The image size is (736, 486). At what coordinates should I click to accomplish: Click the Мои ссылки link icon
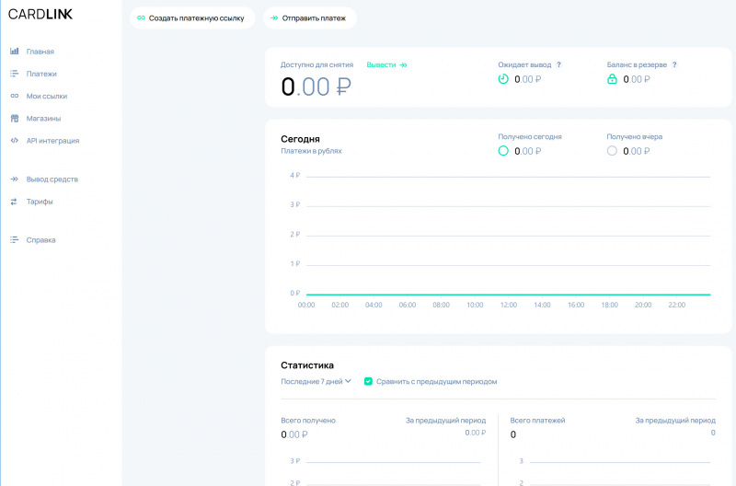click(14, 96)
